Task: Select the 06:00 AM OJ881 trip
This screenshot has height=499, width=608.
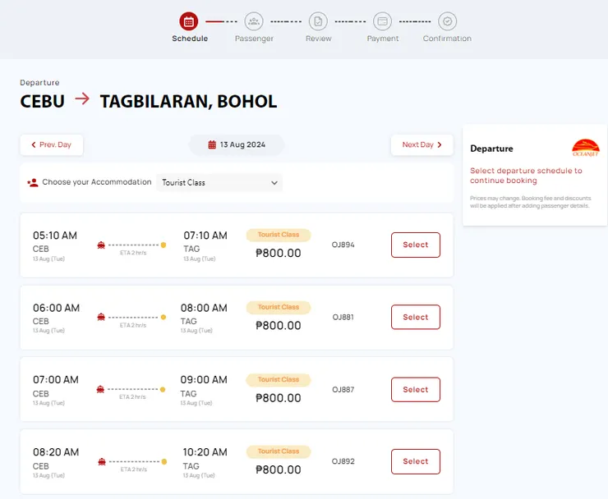Action: click(x=415, y=317)
